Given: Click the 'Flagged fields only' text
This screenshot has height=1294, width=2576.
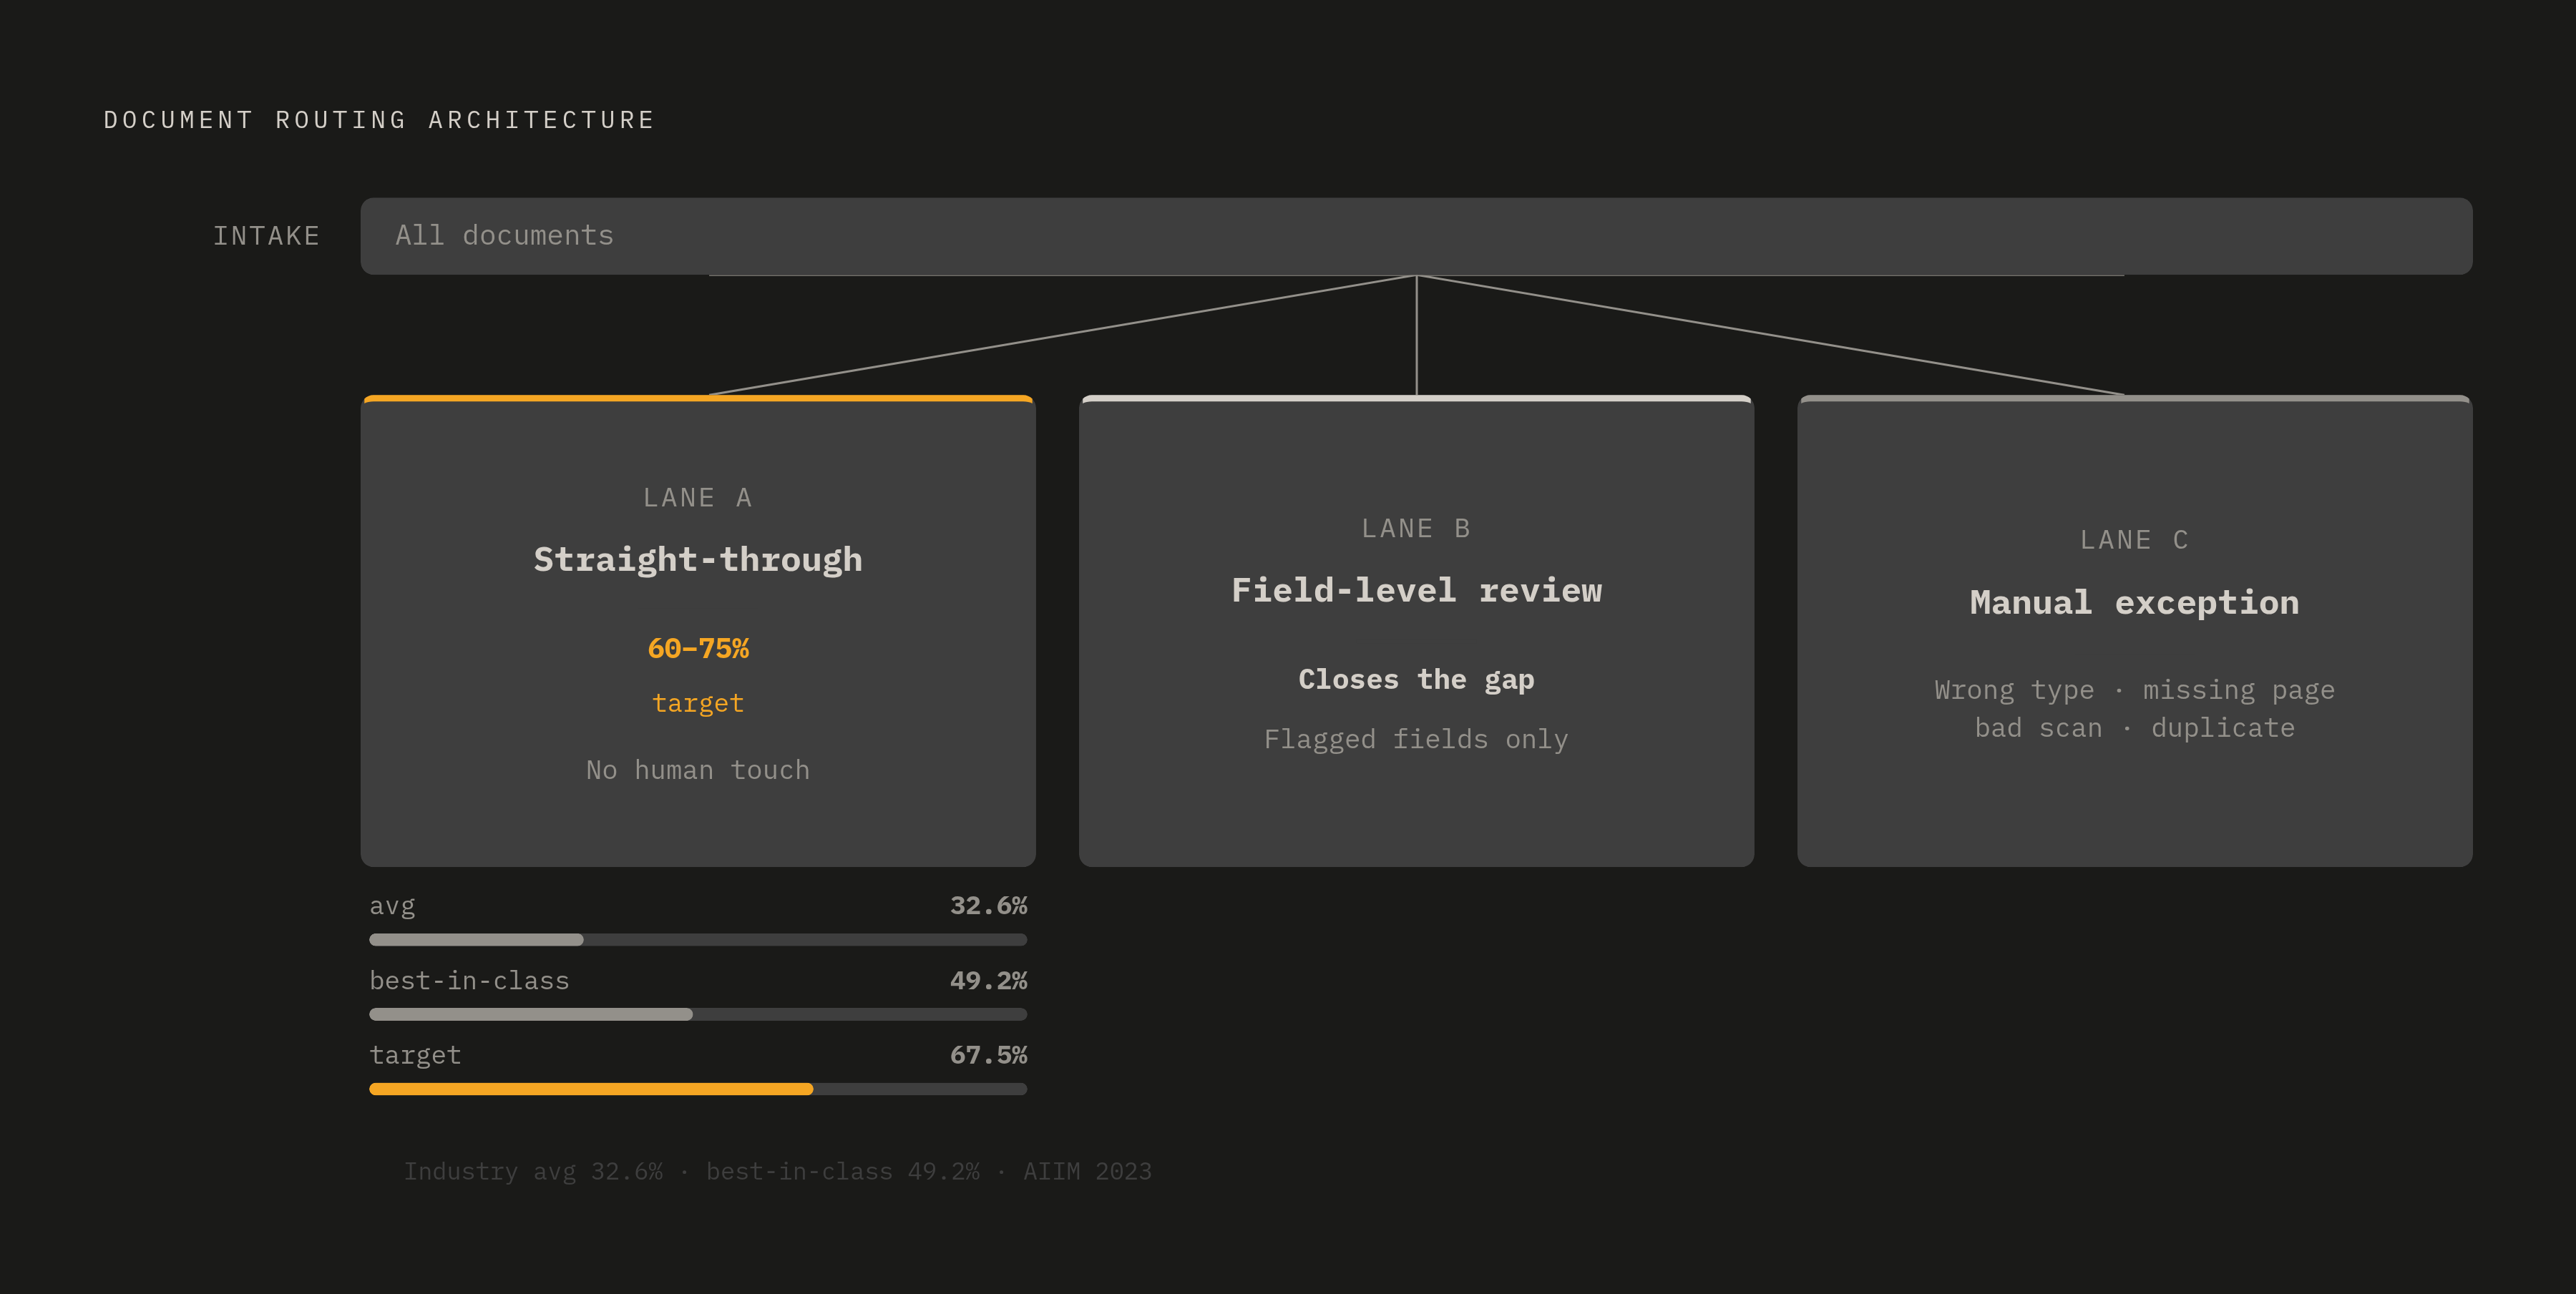Looking at the screenshot, I should [x=1416, y=739].
